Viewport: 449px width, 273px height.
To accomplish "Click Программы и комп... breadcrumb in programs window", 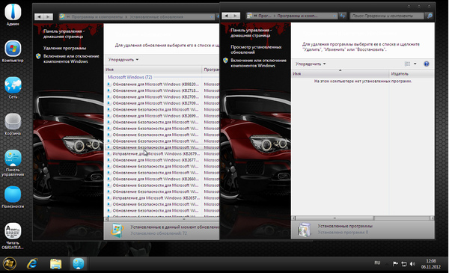I will click(297, 16).
